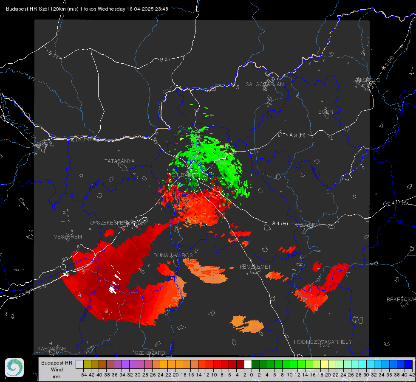The height and width of the screenshot is (382, 416).
Task: Select the white swatch between -2 and 0
Action: click(248, 364)
